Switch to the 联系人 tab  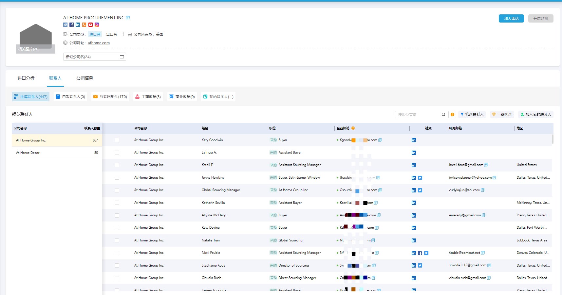pos(55,78)
